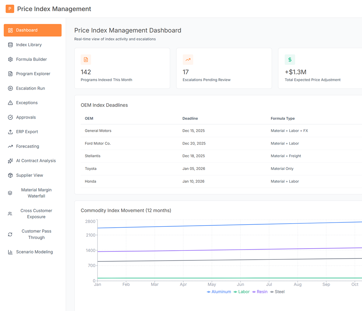The image size is (362, 311).
Task: Click the Escalation Run play icon
Action: coord(11,88)
